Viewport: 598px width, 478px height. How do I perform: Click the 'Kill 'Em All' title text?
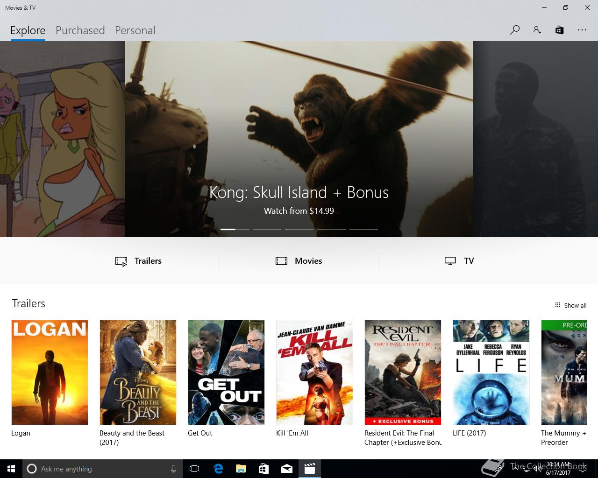(292, 433)
